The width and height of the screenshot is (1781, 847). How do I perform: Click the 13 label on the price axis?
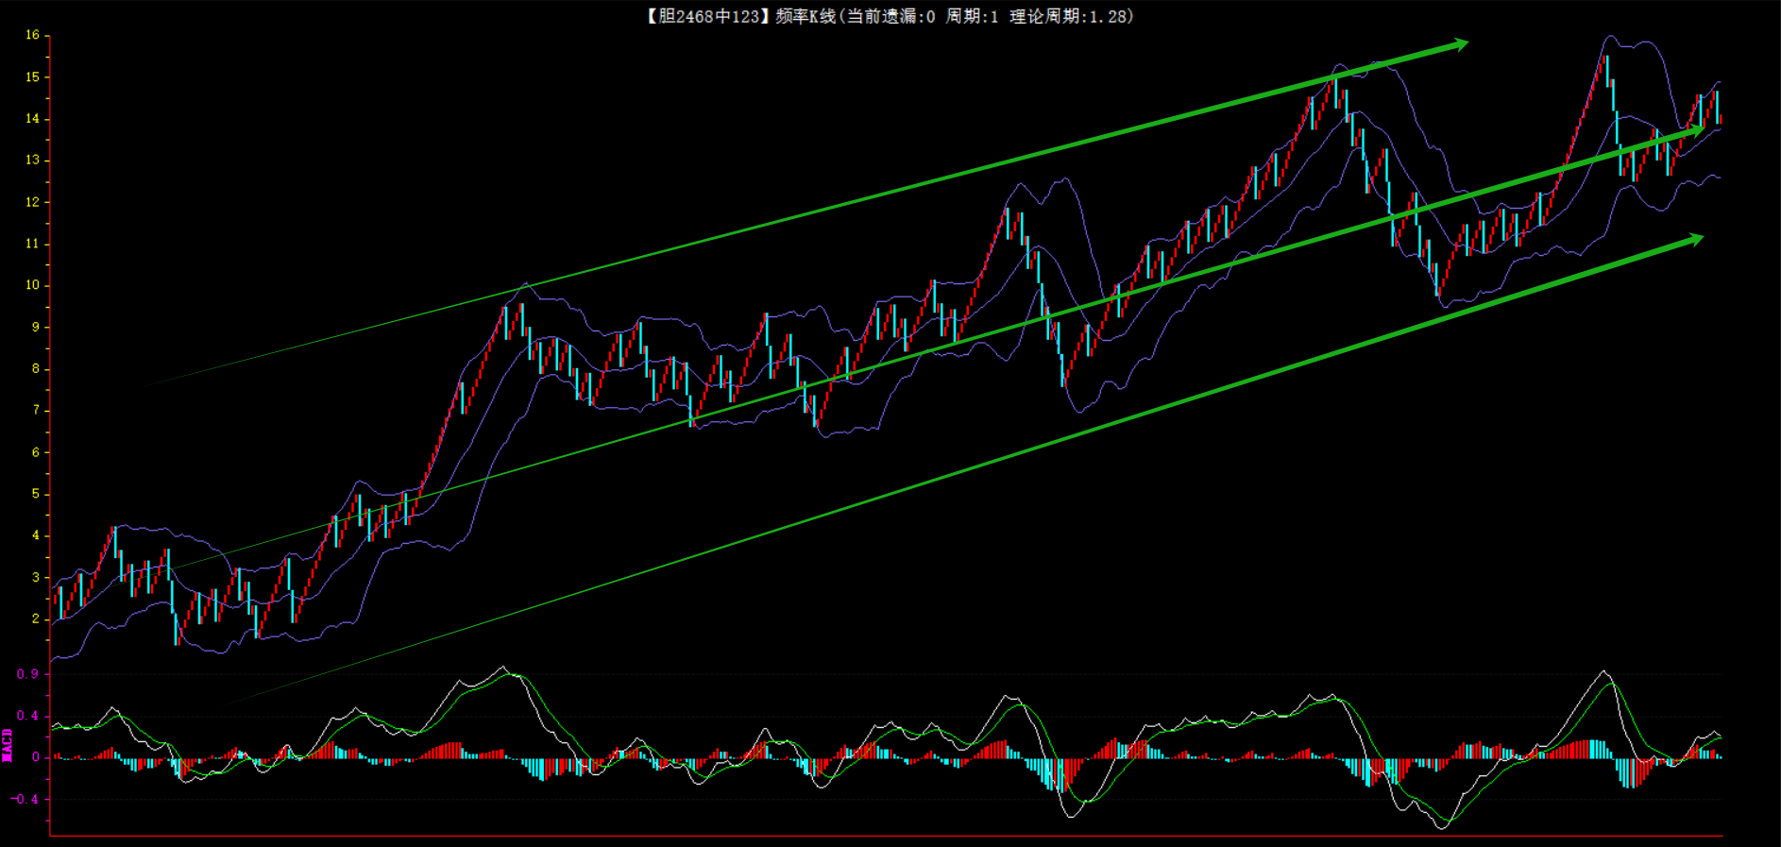[x=32, y=160]
